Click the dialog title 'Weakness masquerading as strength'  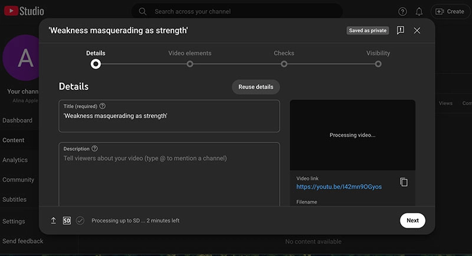(119, 31)
